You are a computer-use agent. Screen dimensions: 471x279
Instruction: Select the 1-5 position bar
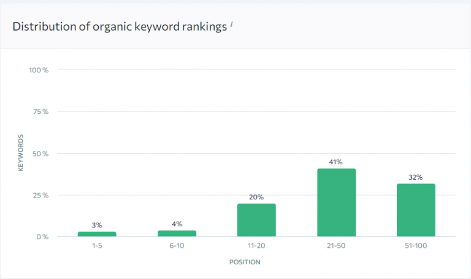coord(97,234)
